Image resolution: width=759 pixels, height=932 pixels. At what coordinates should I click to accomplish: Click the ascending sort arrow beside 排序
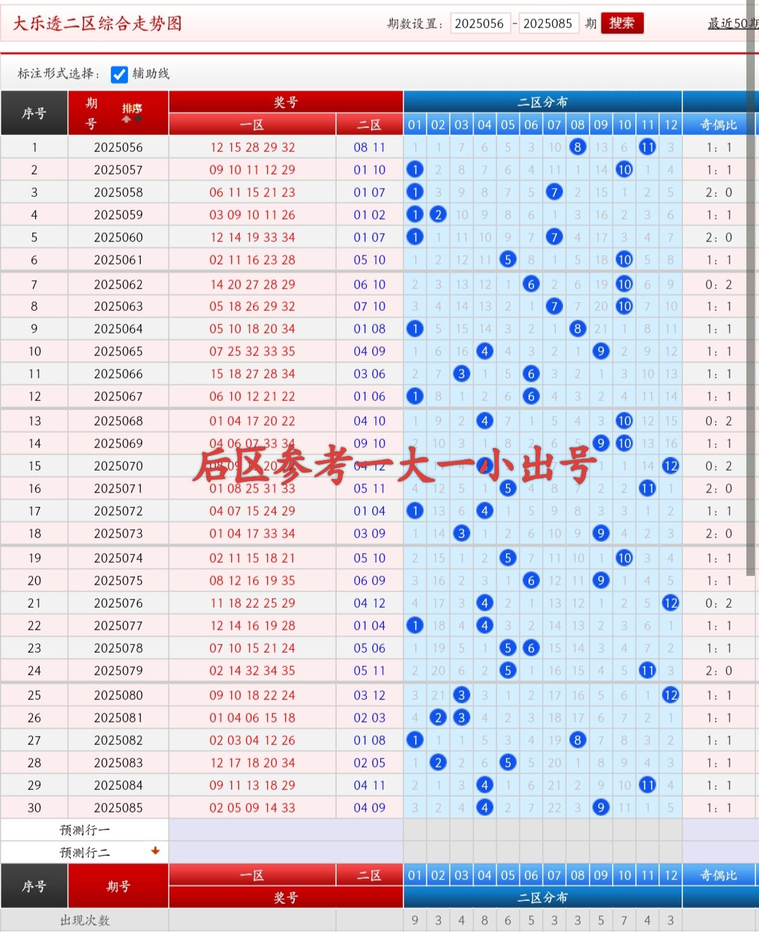tap(125, 120)
